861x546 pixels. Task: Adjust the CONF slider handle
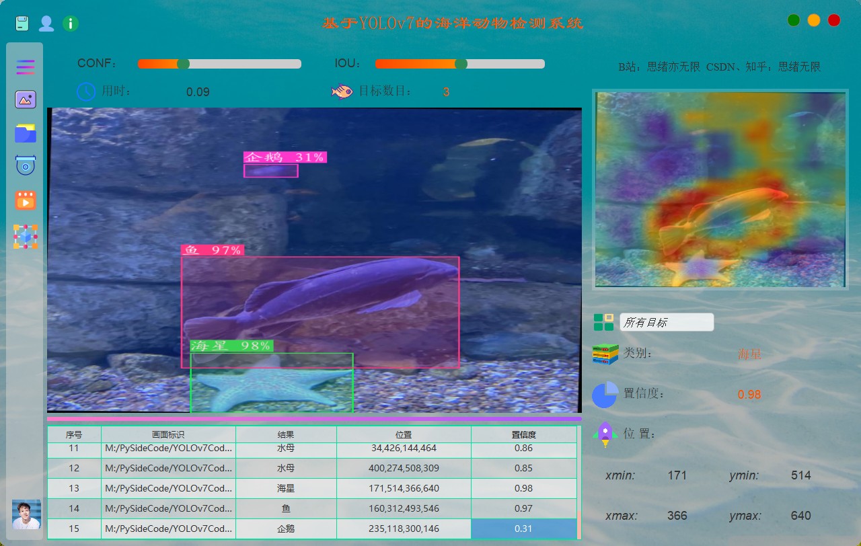pyautogui.click(x=183, y=64)
